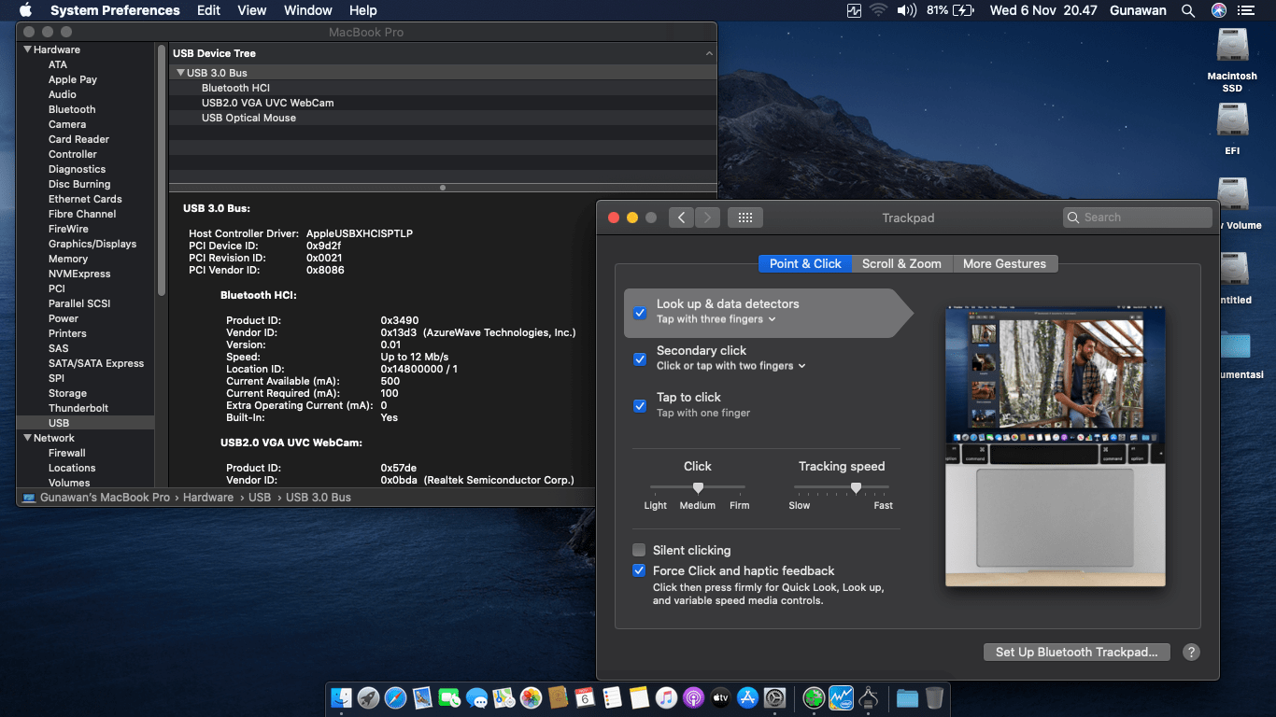1276x717 pixels.
Task: Launch Podcasts from the Dock
Action: point(693,697)
